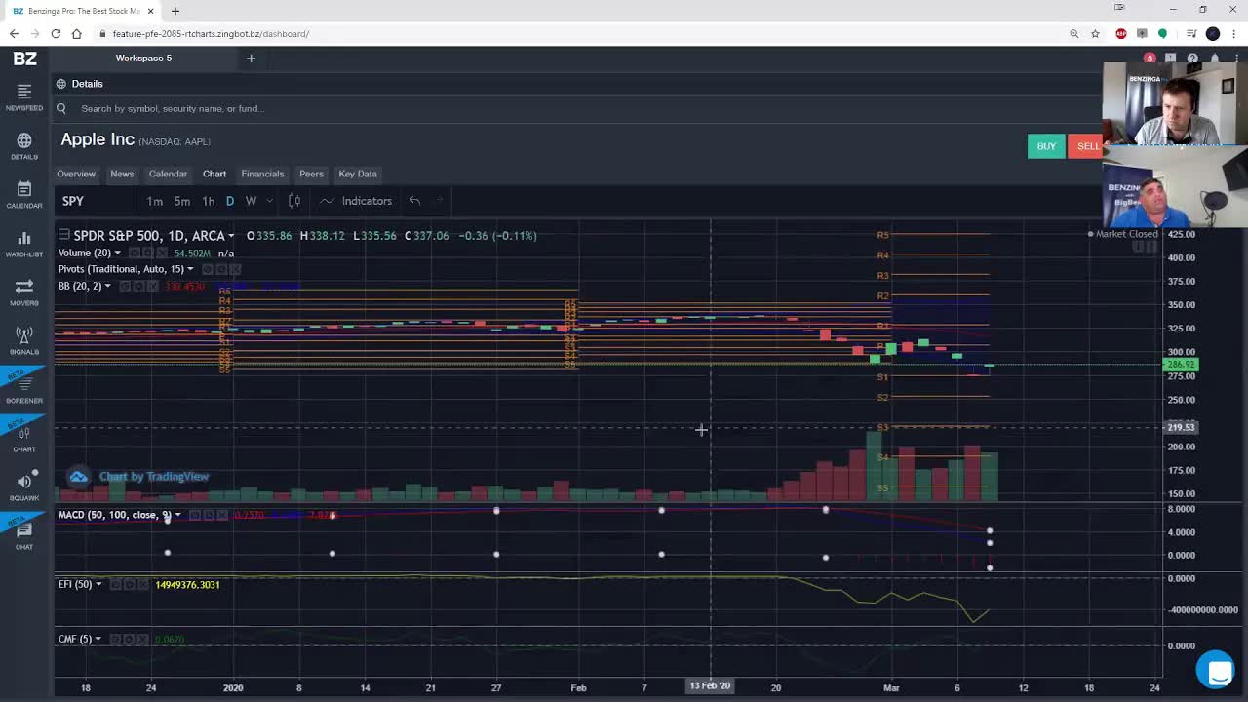Open the Signals sidebar tool
This screenshot has width=1248, height=702.
coord(24,341)
